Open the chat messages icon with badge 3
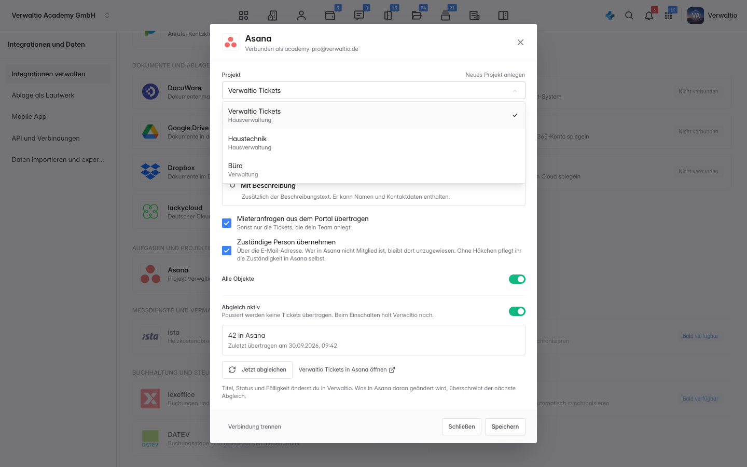Screen dimensions: 747x467 359,16
